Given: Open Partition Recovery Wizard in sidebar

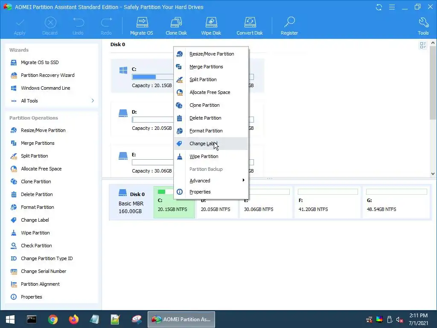Looking at the screenshot, I should 47,75.
